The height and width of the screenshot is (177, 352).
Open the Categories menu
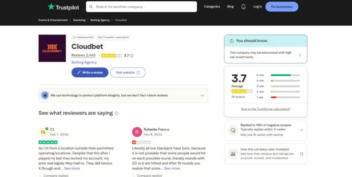coord(212,7)
